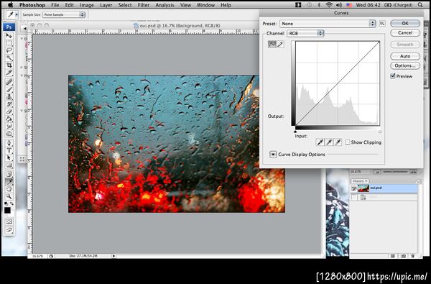Select the Paint Bucket tool
The width and height of the screenshot is (431, 284).
[9, 119]
